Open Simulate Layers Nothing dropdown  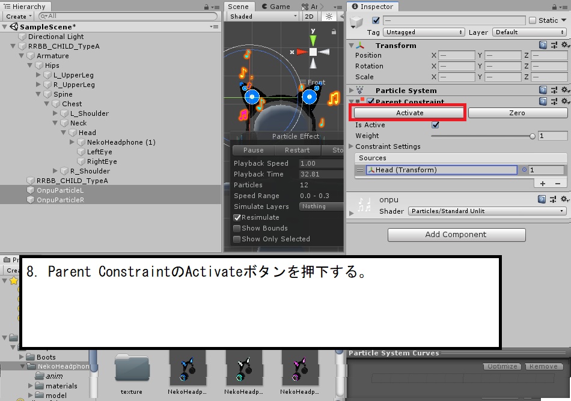321,207
